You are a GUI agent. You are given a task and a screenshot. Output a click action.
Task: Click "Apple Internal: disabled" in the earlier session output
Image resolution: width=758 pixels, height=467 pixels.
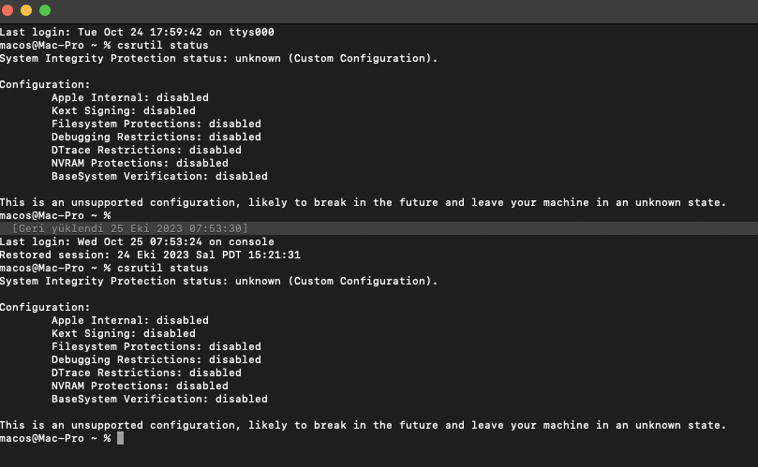130,97
